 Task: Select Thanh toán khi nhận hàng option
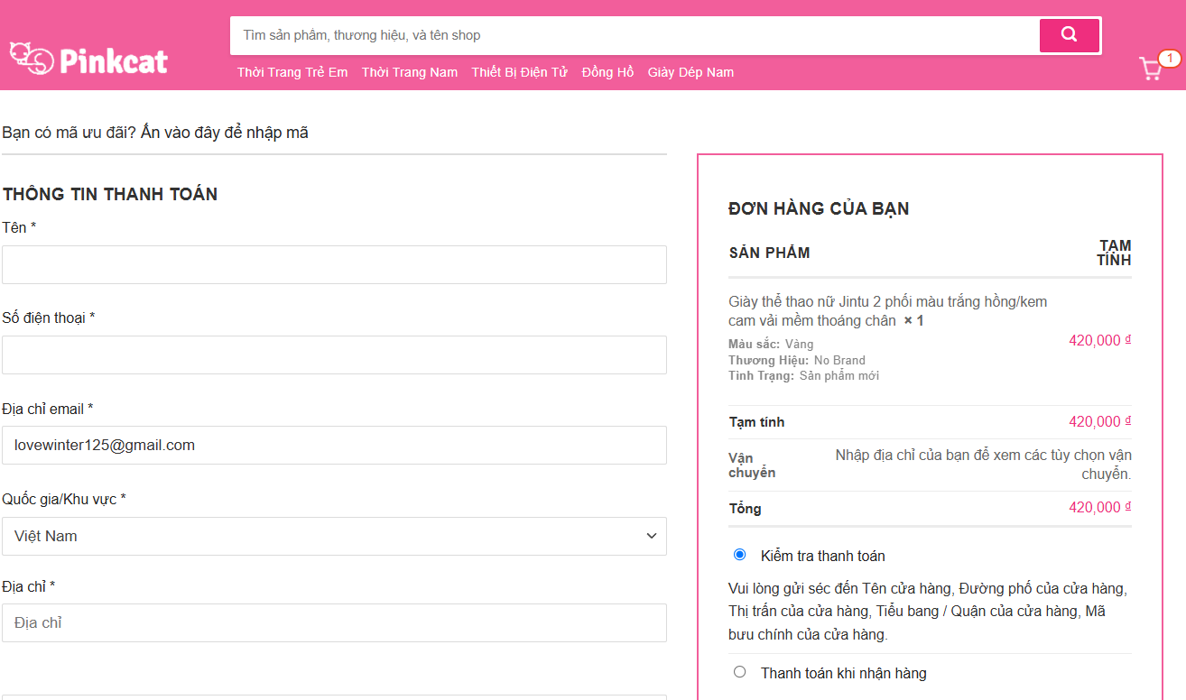(x=740, y=672)
